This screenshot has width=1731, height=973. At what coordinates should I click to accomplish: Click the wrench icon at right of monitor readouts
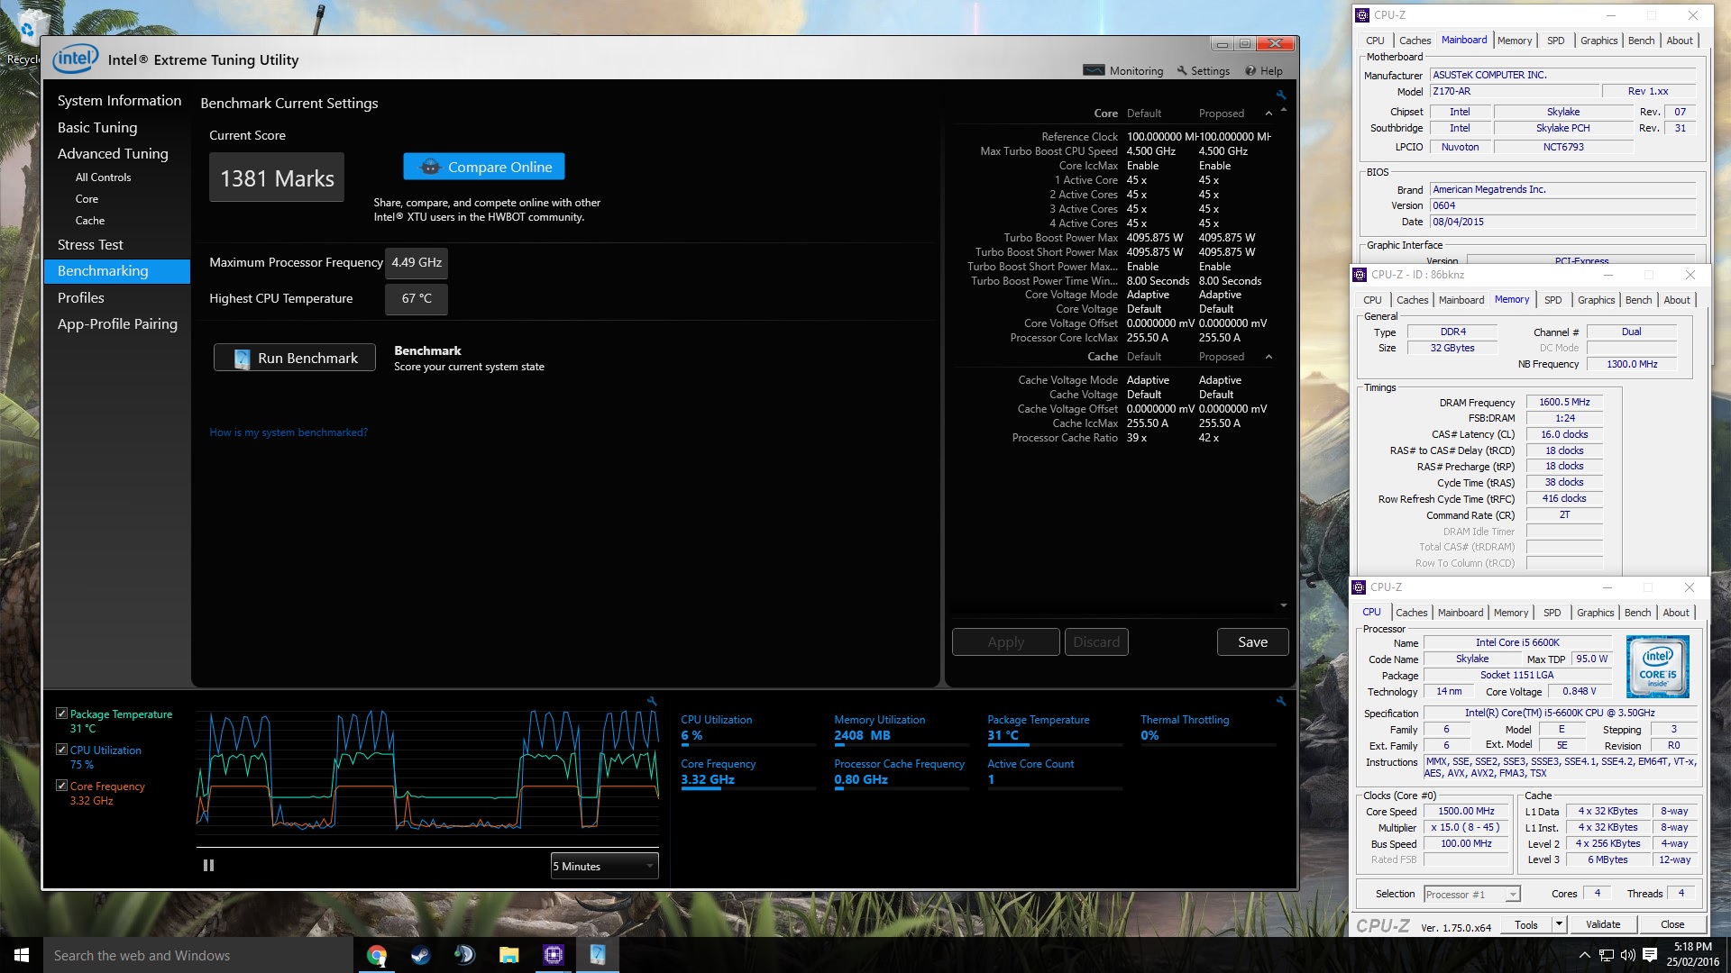point(1280,701)
